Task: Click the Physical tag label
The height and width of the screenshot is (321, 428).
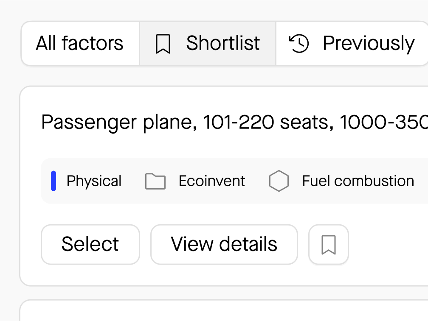Action: [x=94, y=181]
